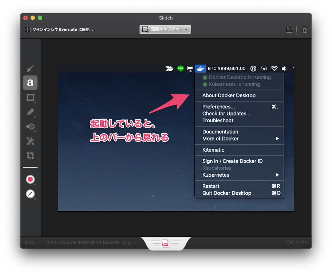Select About Docker Desktop
This screenshot has width=332, height=275.
pos(239,96)
